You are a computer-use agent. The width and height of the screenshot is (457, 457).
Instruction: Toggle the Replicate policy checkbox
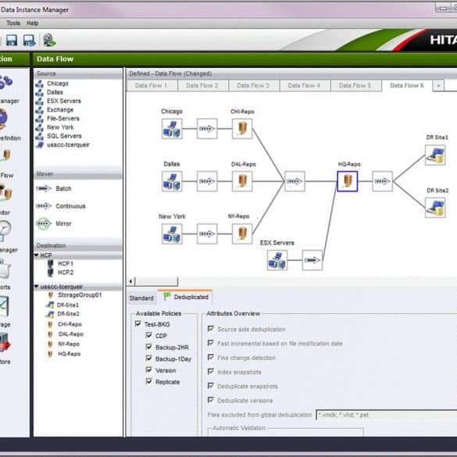[x=149, y=381]
